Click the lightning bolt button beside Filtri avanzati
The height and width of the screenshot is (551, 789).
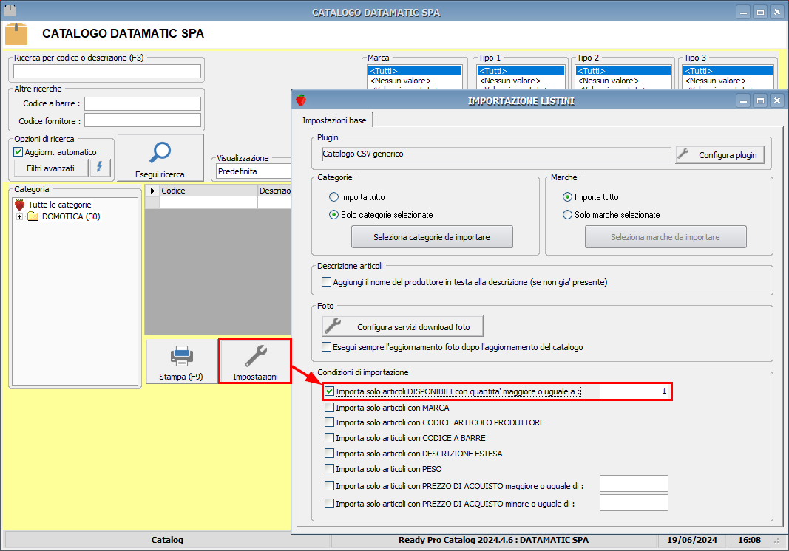point(100,168)
